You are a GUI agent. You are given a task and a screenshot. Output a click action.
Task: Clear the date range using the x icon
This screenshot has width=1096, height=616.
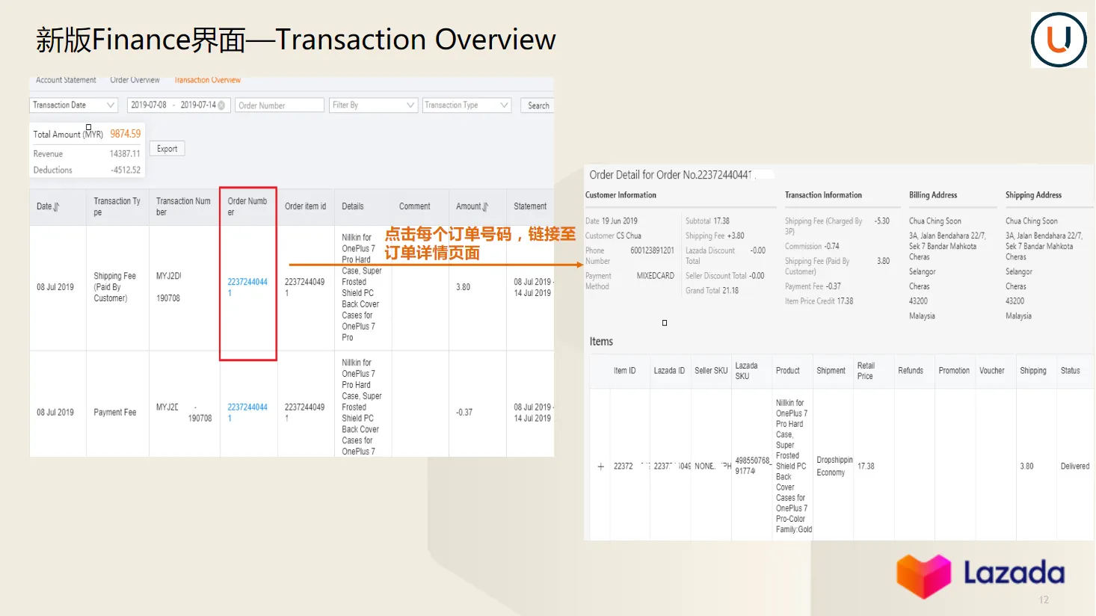[221, 105]
